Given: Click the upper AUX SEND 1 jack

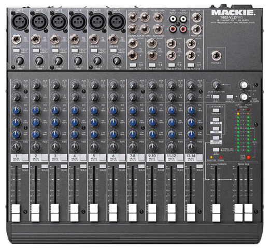Looking at the screenshot, I should click(x=158, y=18).
